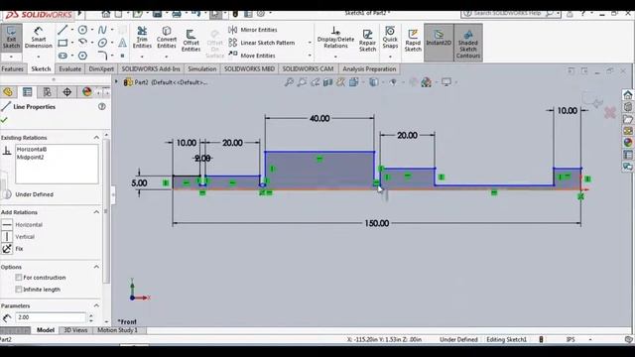
Task: Collapse the Add Relations section
Action: click(x=96, y=212)
